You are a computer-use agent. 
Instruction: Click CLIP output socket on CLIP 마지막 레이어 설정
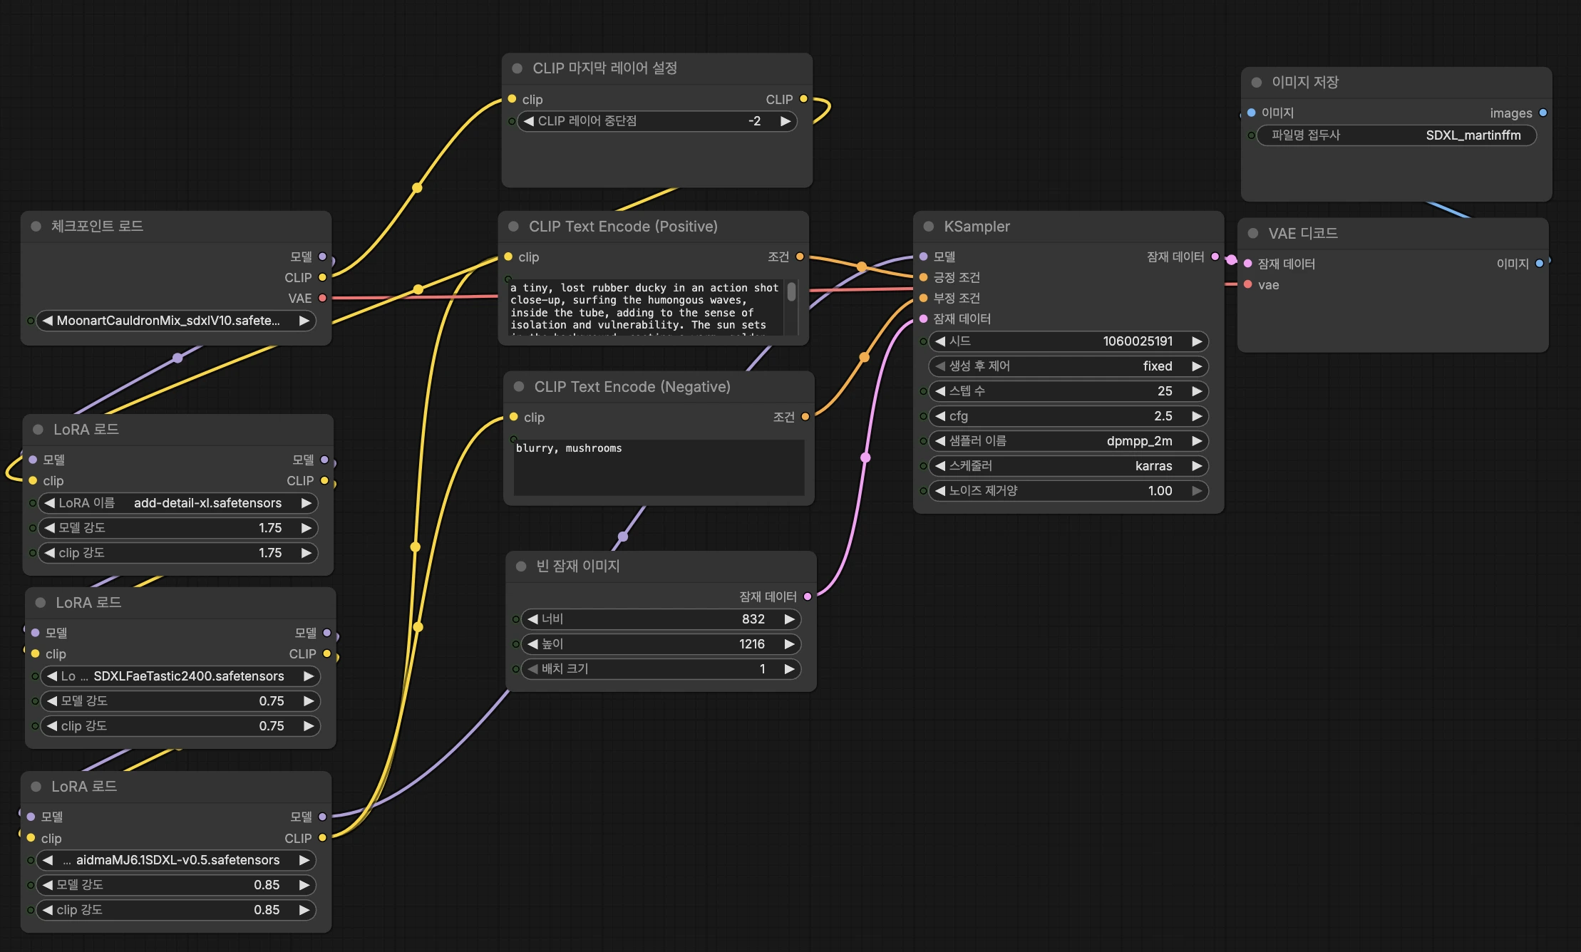click(x=804, y=99)
